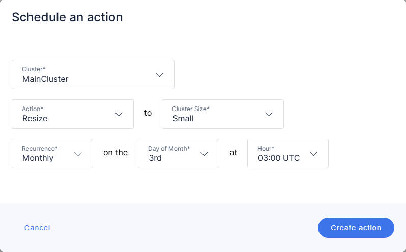Click the "Schedule an action" heading
Viewport: 406px width, 252px height.
[67, 17]
